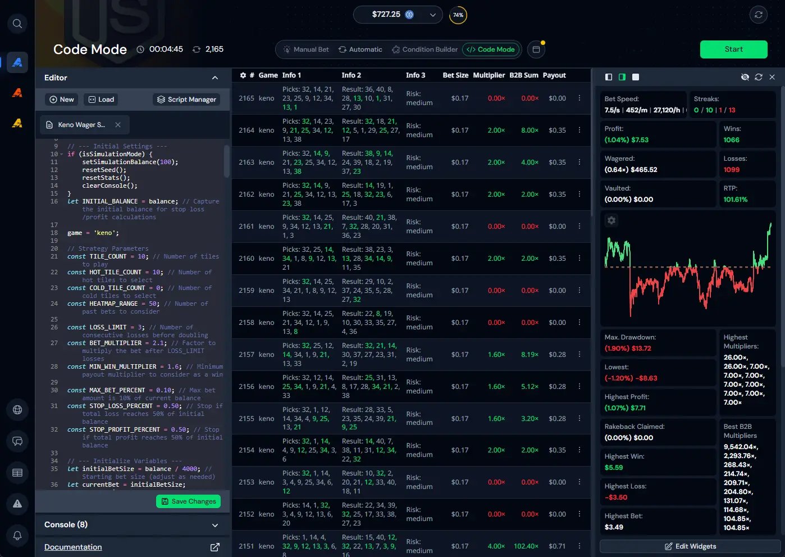Image resolution: width=785 pixels, height=557 pixels.
Task: Click the warning triangle sidebar icon
Action: pos(17,504)
